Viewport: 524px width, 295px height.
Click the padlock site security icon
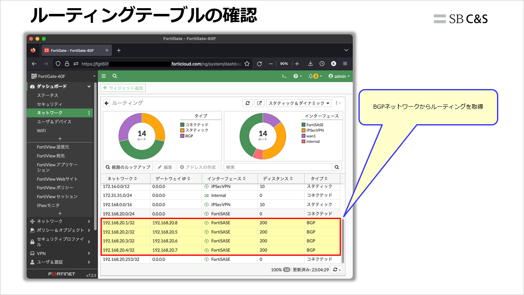(x=67, y=64)
